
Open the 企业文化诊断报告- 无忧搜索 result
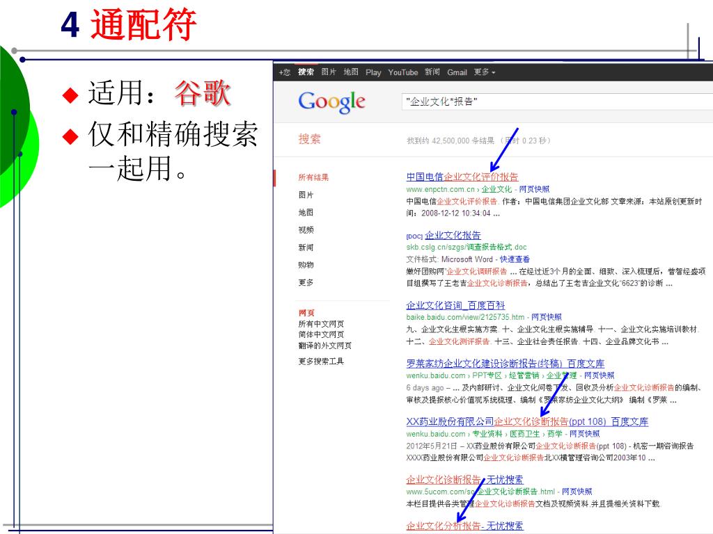464,480
